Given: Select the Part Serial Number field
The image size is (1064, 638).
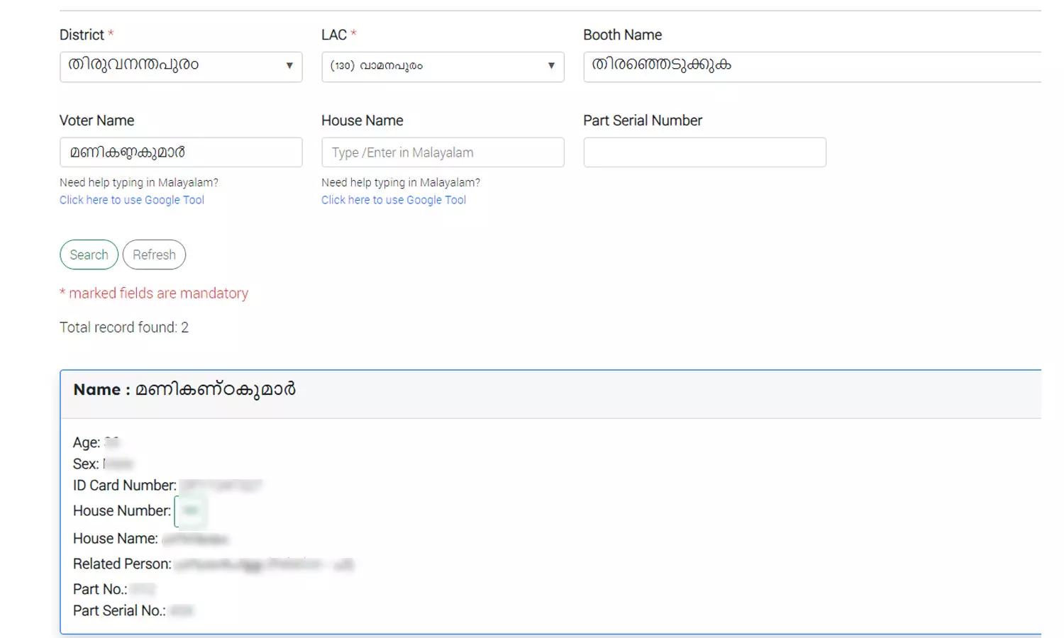Looking at the screenshot, I should 704,152.
